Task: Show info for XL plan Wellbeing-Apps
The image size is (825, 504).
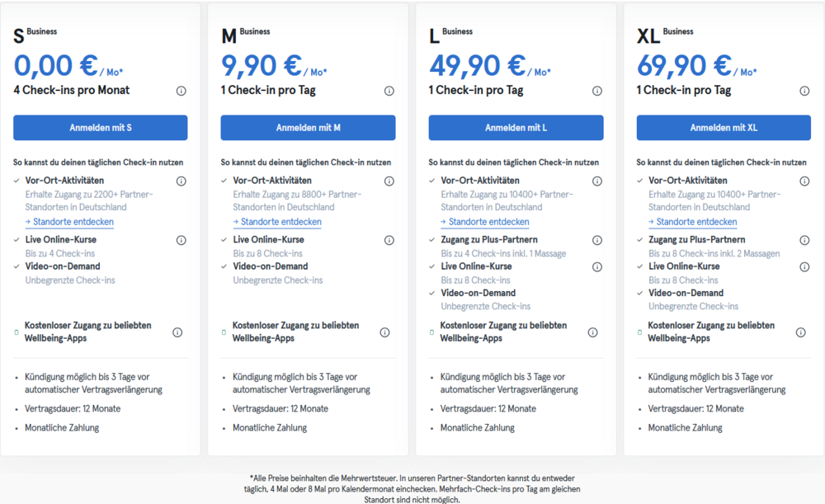Action: [800, 332]
